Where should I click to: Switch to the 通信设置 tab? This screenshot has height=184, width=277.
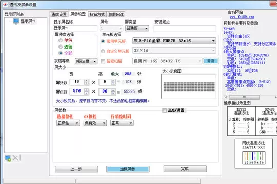coord(59,14)
